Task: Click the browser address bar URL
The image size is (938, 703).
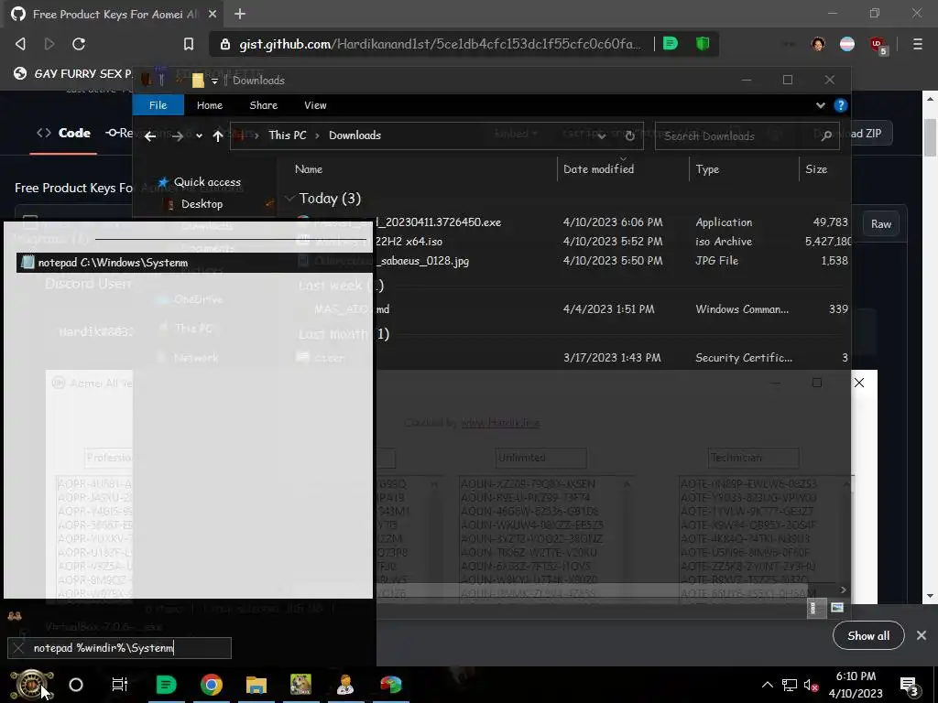Action: (x=439, y=44)
